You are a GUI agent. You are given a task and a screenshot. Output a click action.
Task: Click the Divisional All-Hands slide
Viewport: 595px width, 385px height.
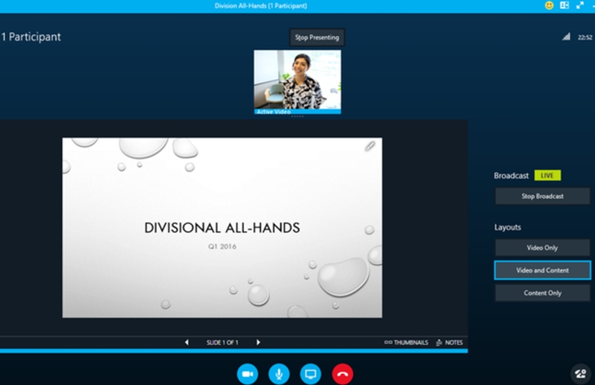click(x=222, y=227)
